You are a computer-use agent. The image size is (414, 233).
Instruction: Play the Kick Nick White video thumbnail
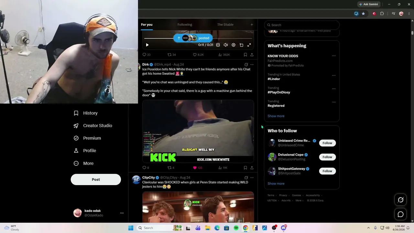click(198, 131)
